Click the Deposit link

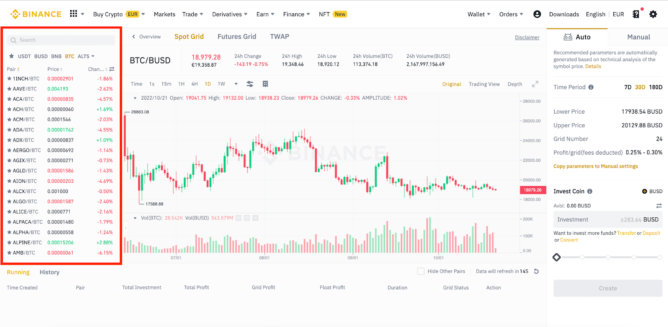pyautogui.click(x=651, y=233)
